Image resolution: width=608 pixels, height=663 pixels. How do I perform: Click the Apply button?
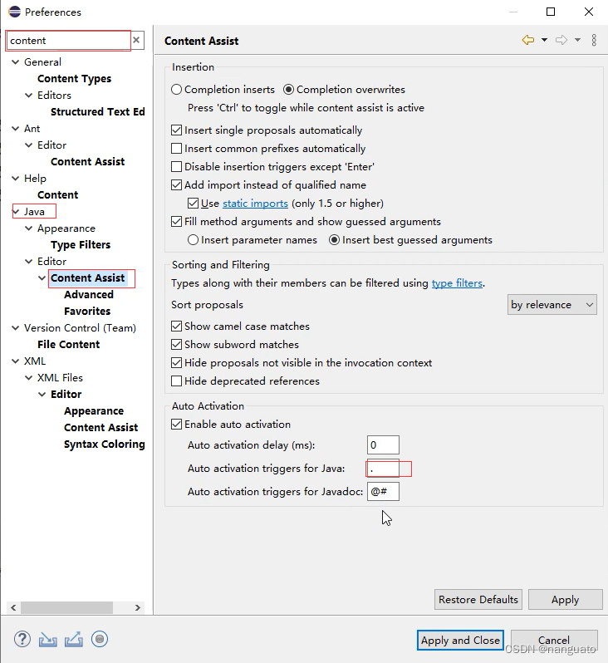pyautogui.click(x=566, y=600)
